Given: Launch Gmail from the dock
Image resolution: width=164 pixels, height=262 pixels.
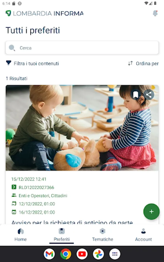Looking at the screenshot, I should 49,254.
